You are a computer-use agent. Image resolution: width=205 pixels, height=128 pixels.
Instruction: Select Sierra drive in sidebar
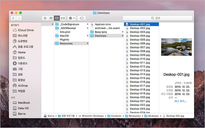click(x=19, y=114)
